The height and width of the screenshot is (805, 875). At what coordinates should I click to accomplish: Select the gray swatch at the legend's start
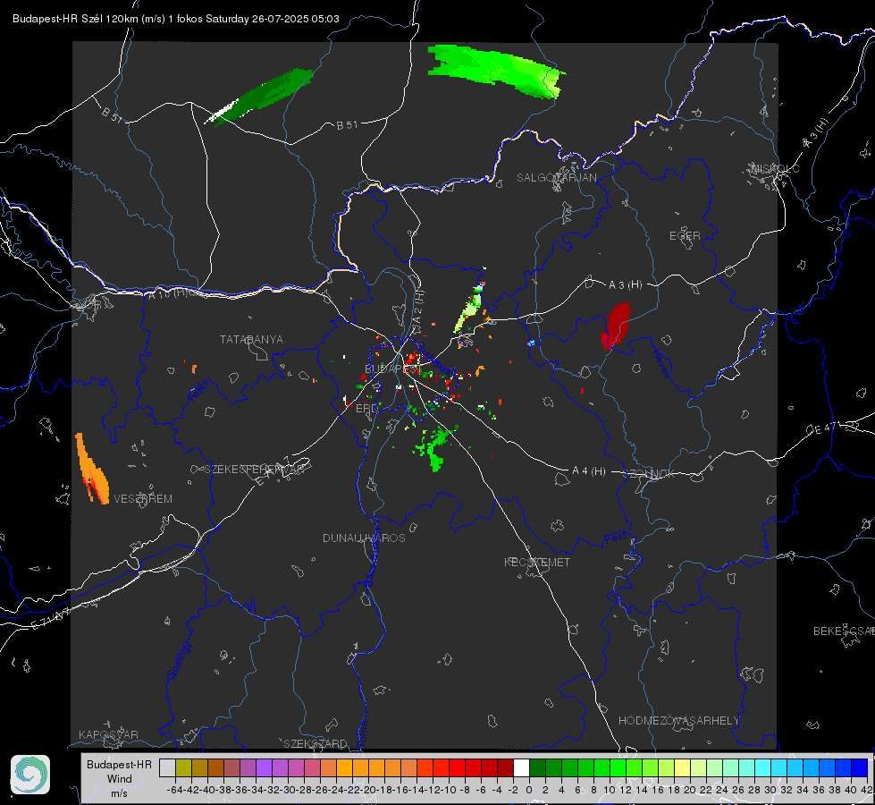click(x=167, y=767)
